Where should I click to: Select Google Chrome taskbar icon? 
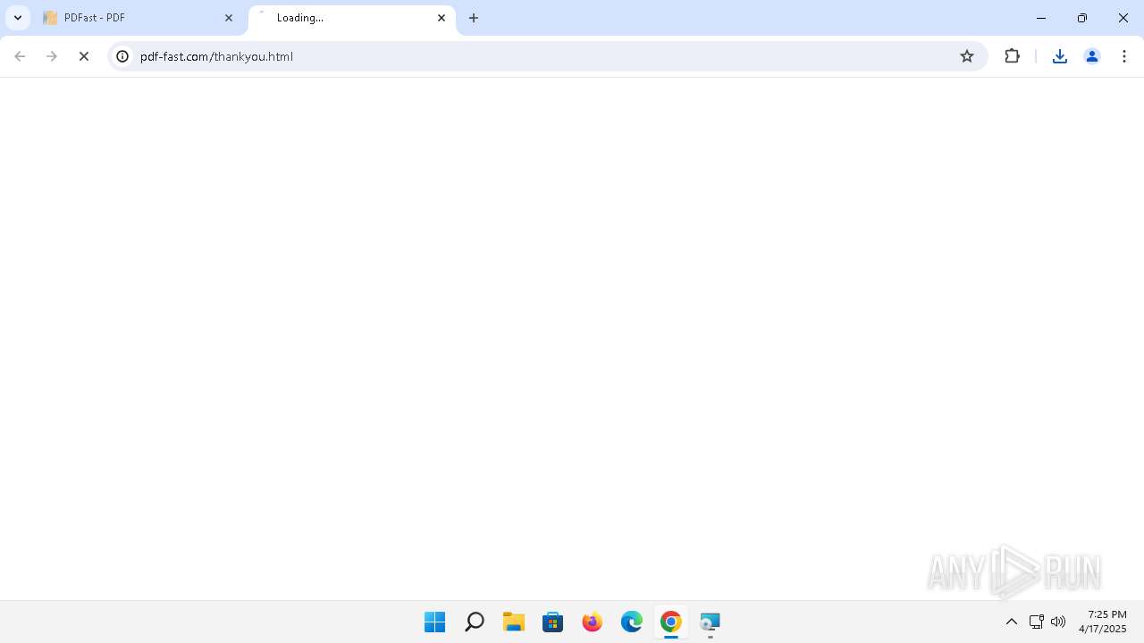(671, 622)
